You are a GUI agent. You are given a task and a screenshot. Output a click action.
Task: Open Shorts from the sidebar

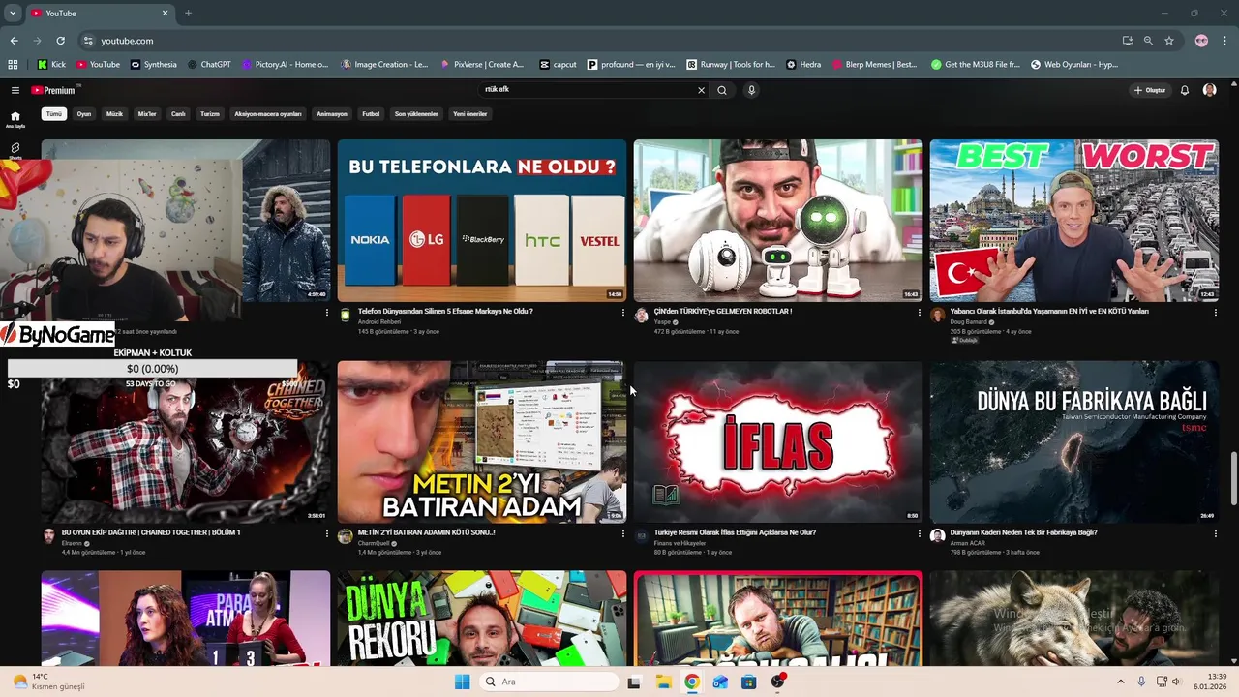15,150
